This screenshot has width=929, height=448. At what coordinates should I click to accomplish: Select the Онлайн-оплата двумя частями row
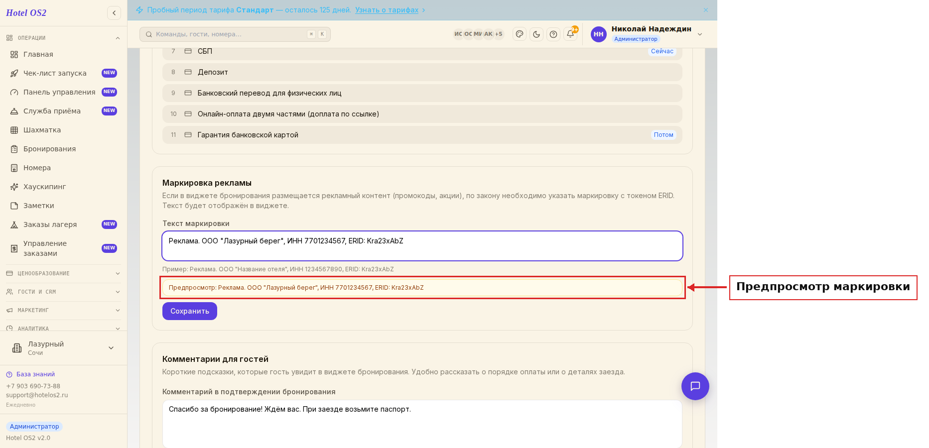coord(422,114)
